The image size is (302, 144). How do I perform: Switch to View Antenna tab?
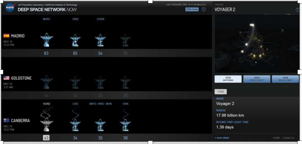pyautogui.click(x=228, y=79)
